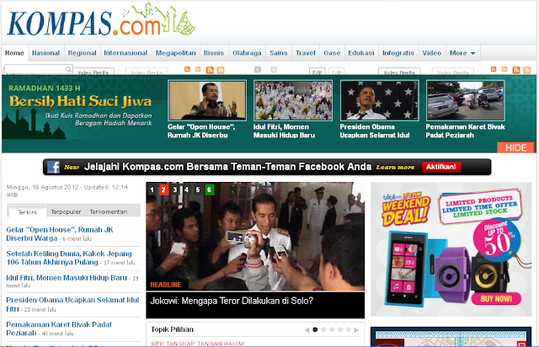Open banner caption 'Pemakaman Karet Bivak Padat Peziarah'
Viewport: 539px width, 347px height.
point(466,131)
